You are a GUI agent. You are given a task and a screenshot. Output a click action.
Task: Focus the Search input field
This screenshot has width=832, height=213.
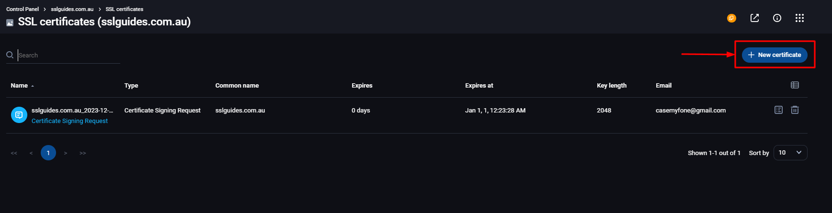(69, 56)
